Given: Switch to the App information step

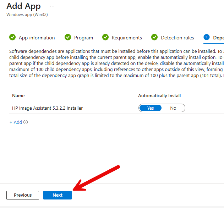Looking at the screenshot, I should (37, 38).
